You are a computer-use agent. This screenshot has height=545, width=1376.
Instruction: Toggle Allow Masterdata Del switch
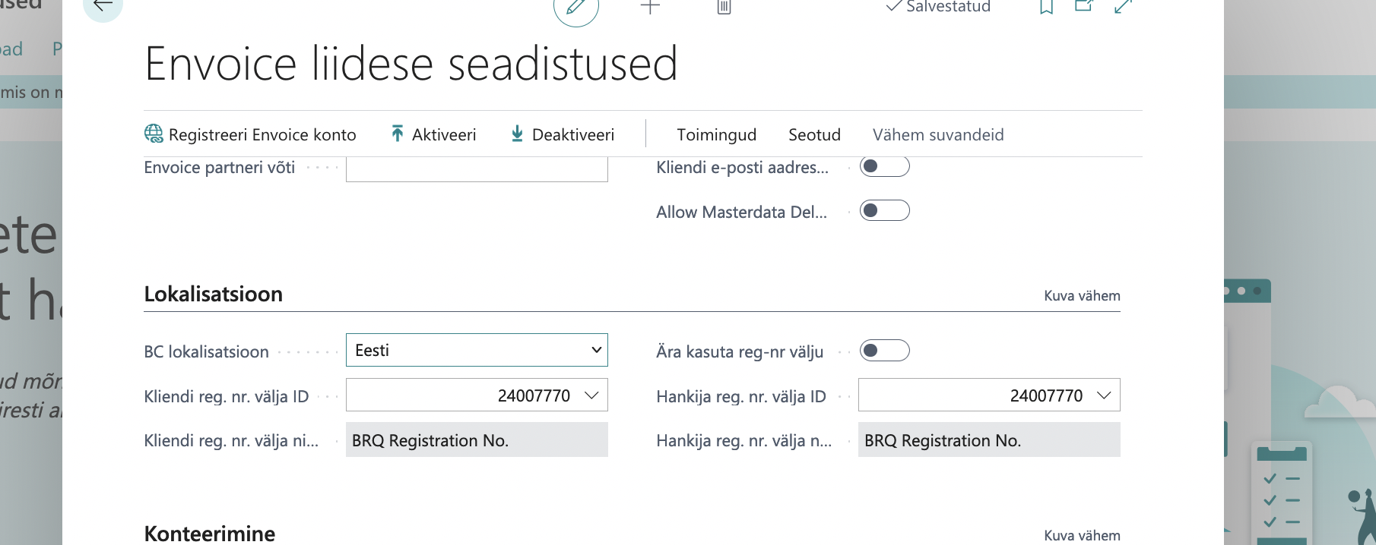pos(884,210)
